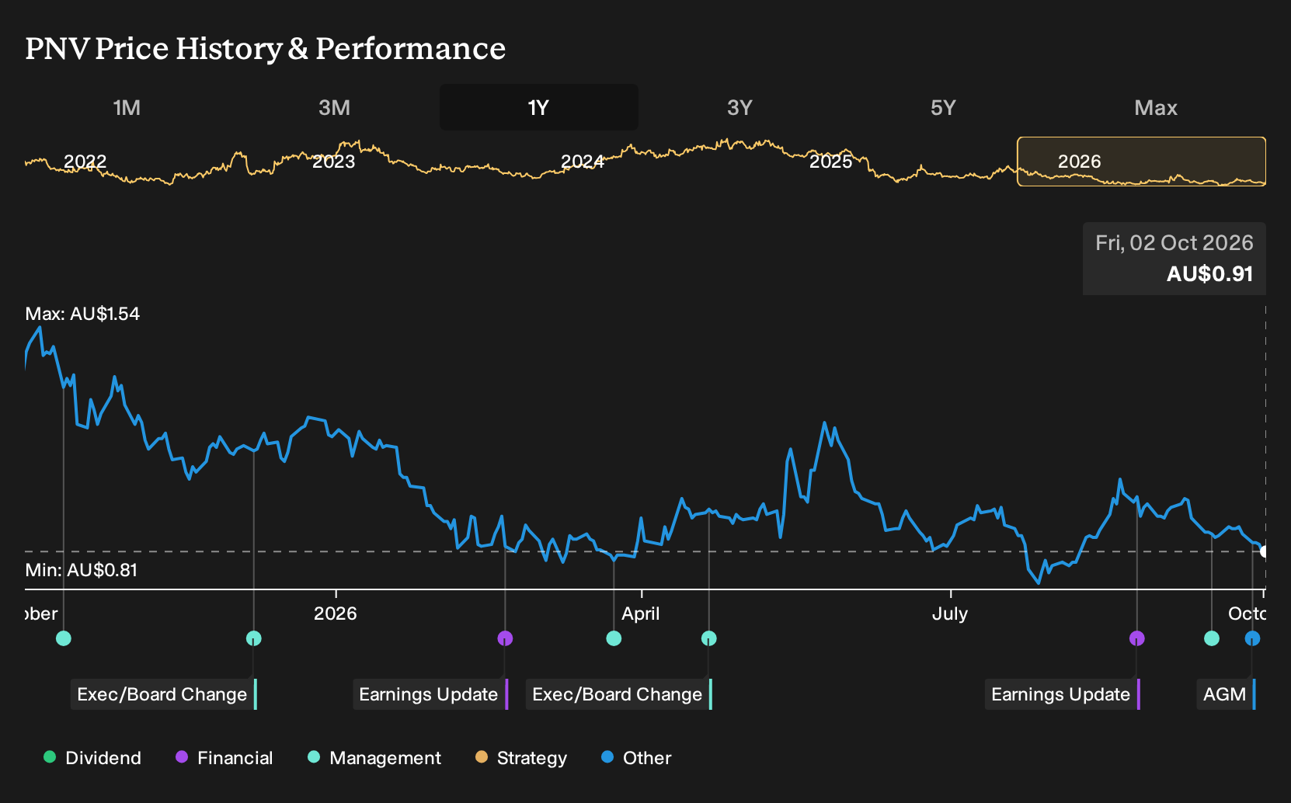Click the 'Min: AU$0.81' label
1291x803 pixels.
(x=82, y=570)
